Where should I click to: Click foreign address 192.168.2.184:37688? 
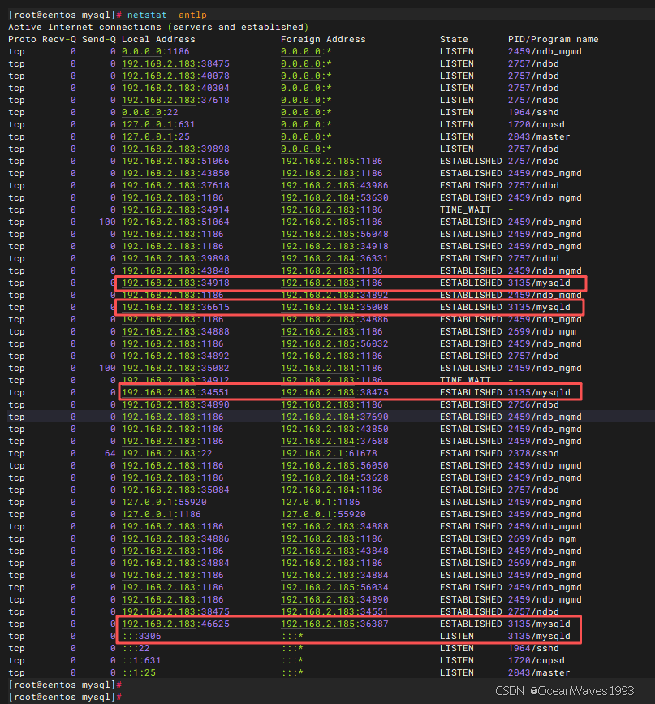tap(334, 441)
